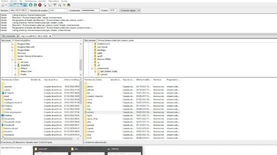Viewport: 277px width, 155px height.
Task: Reconnect to the last used server
Action: click(x=49, y=5)
